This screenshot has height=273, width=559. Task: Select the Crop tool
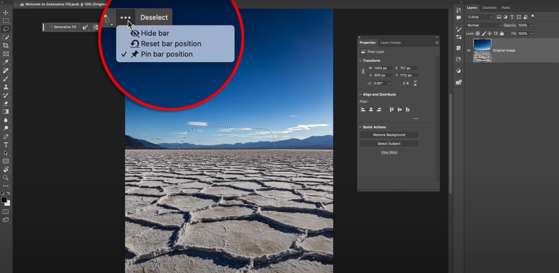[x=6, y=45]
